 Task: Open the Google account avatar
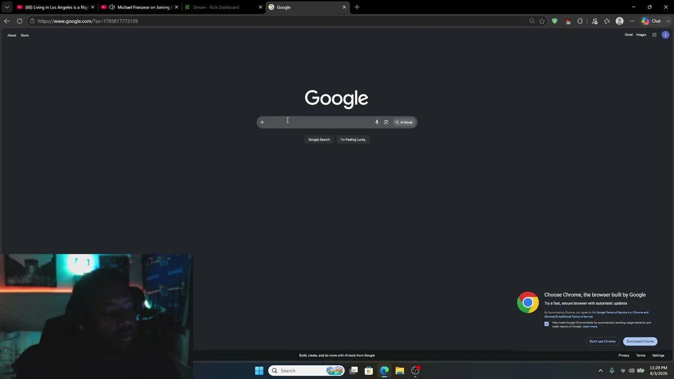[x=666, y=35]
